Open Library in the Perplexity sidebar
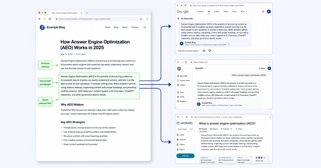Image resolution: width=321 pixels, height=168 pixels. [x=181, y=144]
